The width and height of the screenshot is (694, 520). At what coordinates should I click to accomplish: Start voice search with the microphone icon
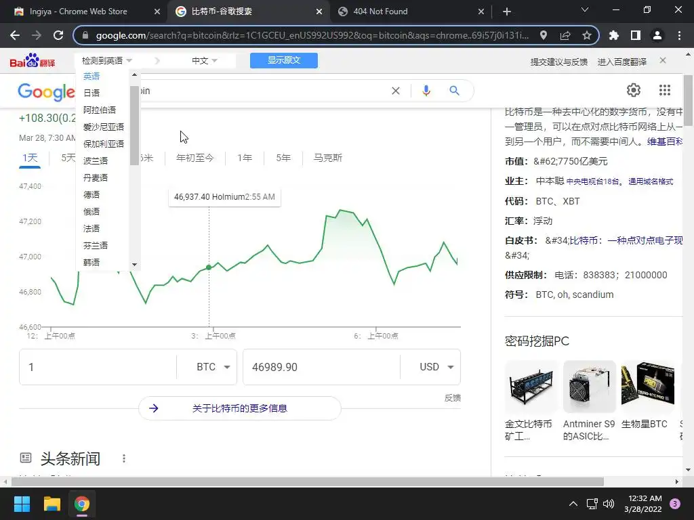point(426,91)
